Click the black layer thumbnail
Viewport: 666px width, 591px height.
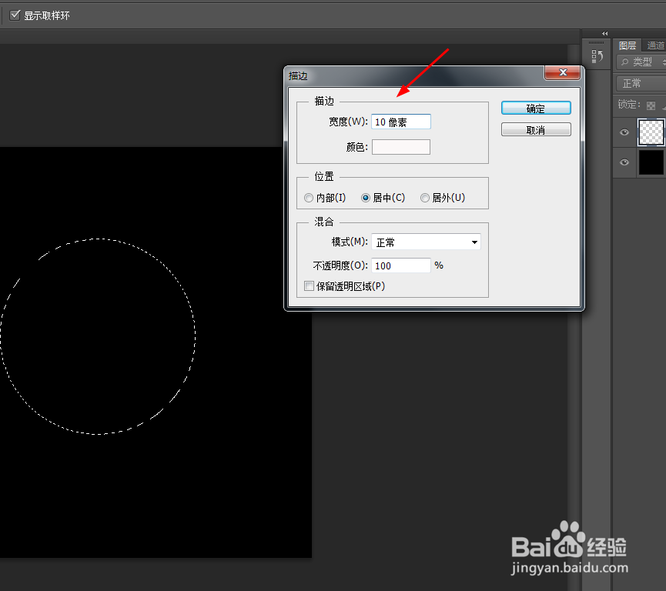click(x=650, y=162)
